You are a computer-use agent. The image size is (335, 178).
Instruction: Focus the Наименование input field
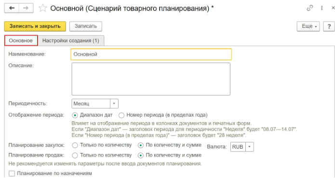(151, 54)
